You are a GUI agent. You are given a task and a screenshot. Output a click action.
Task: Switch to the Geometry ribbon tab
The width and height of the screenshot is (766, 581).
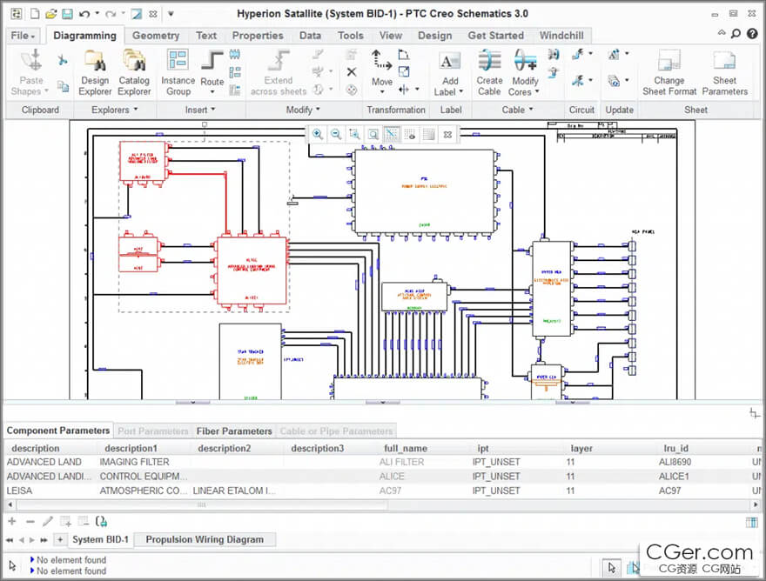(156, 36)
